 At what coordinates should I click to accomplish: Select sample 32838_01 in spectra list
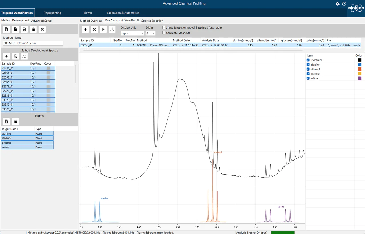[28, 95]
